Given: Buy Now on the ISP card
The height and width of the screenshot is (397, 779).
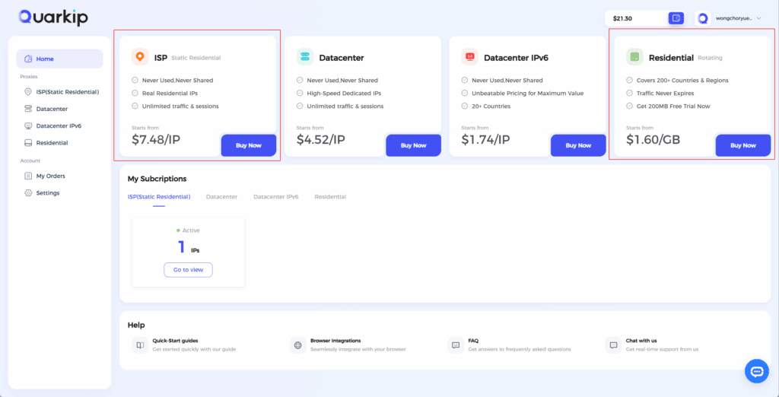Looking at the screenshot, I should (249, 145).
